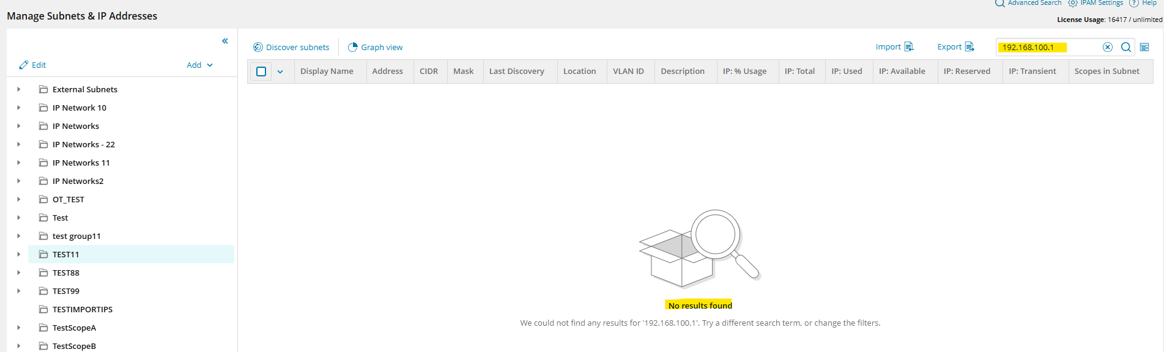Sort by the Display Name column header

point(327,71)
